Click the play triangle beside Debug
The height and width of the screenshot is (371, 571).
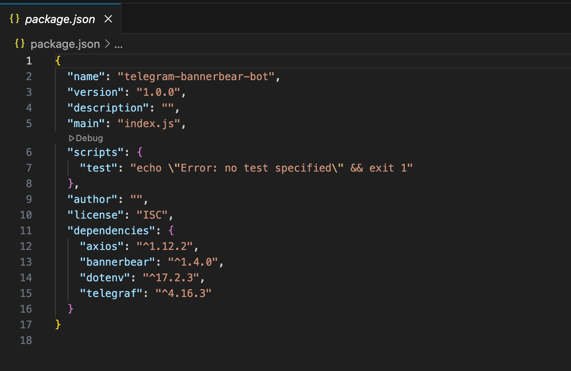click(x=72, y=138)
